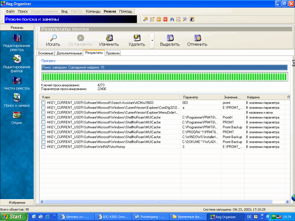Open the Помощь menu

pyautogui.click(x=126, y=11)
